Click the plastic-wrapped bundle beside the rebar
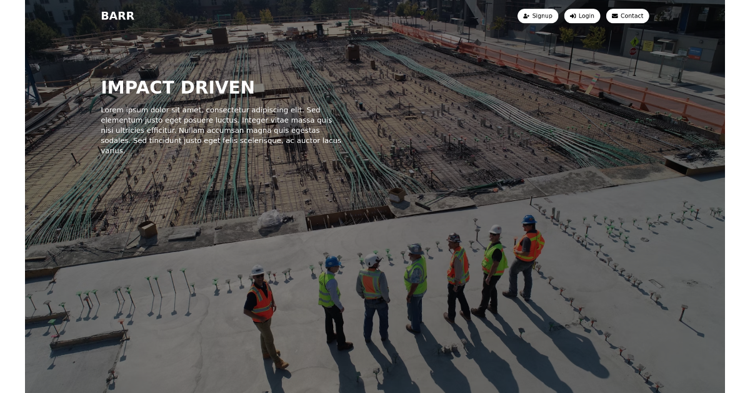Viewport: 750px width, 393px height. [x=272, y=220]
